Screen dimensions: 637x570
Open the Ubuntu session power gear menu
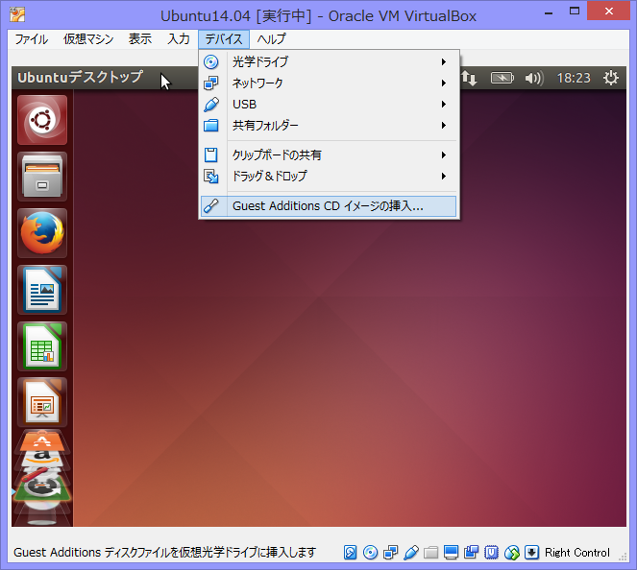coord(611,78)
